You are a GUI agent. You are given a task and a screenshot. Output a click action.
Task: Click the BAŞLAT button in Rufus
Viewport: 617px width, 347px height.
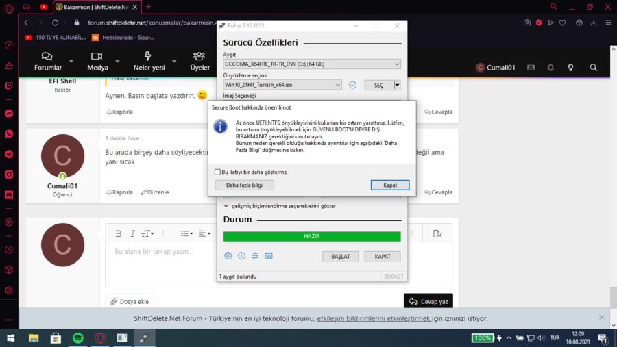pos(340,256)
